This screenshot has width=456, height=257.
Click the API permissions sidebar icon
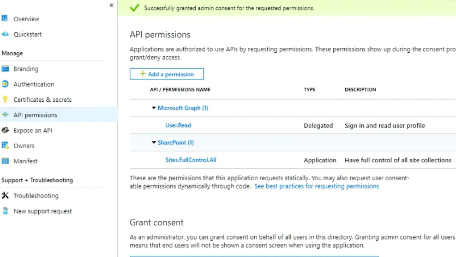click(5, 115)
